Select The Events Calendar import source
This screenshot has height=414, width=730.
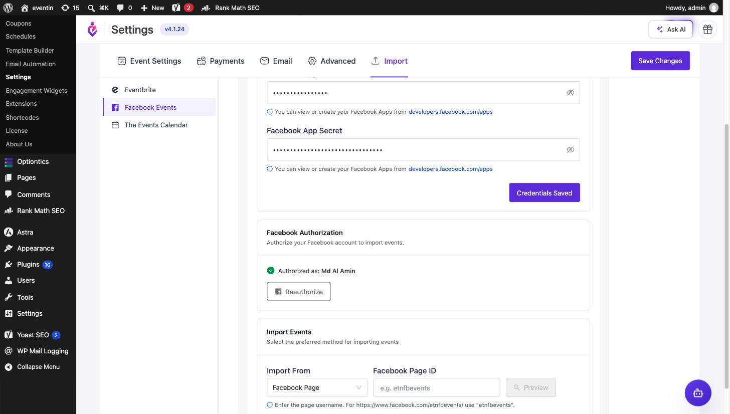159,125
